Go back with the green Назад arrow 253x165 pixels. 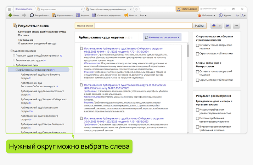click(13, 15)
